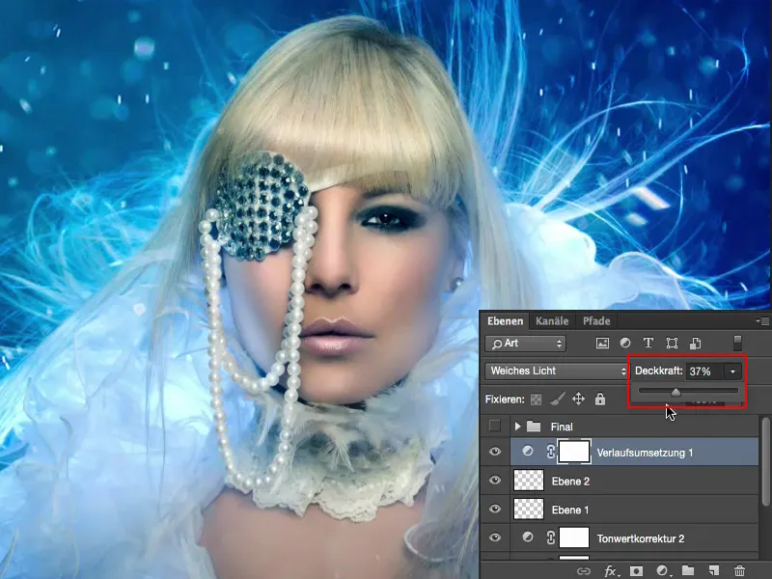The image size is (772, 579).
Task: Toggle layer filtering switch
Action: point(737,344)
